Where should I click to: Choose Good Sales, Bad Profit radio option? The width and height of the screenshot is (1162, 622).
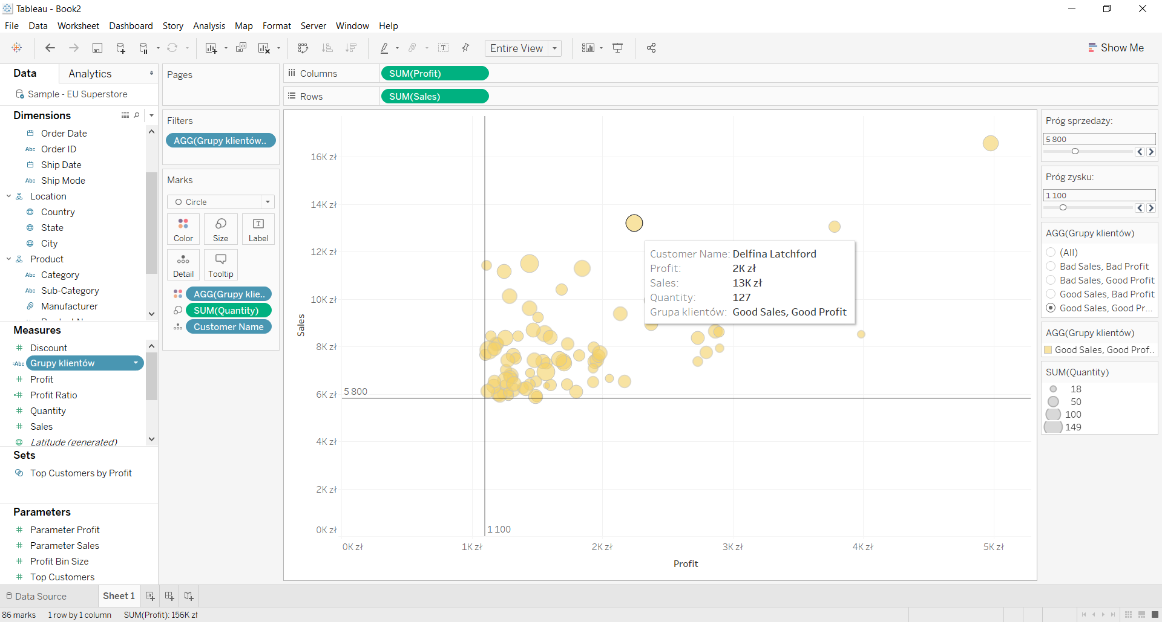pos(1051,294)
